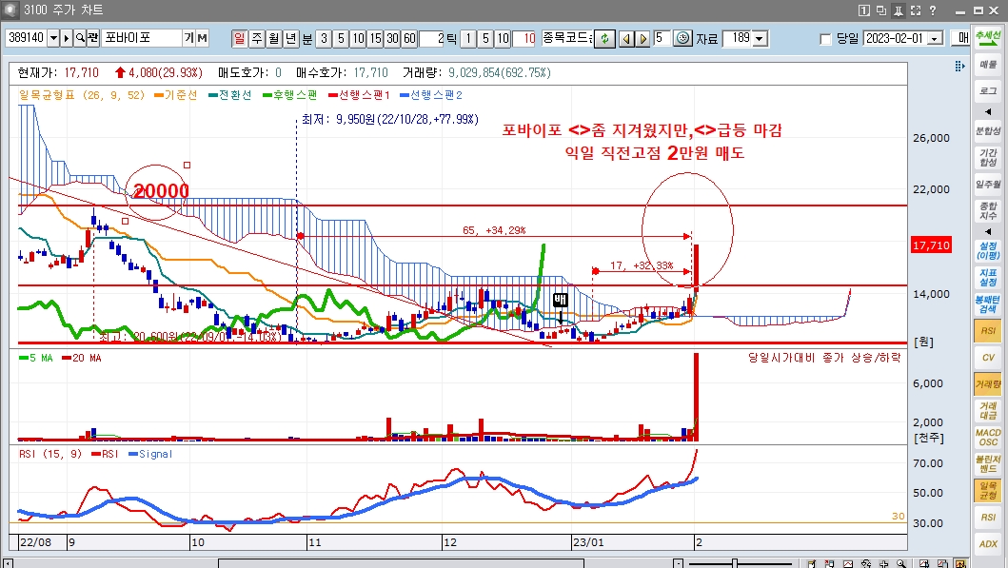Open help via question mark icon
This screenshot has height=568, width=1008.
coord(933,10)
